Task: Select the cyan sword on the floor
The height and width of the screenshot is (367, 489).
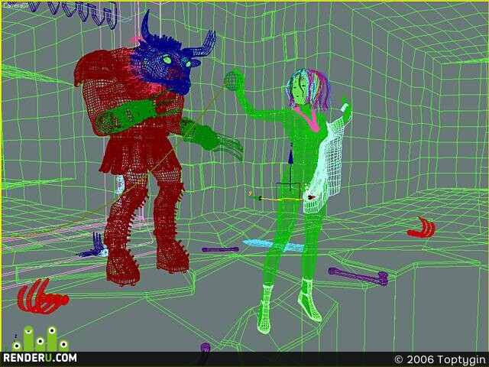Action: [274, 245]
